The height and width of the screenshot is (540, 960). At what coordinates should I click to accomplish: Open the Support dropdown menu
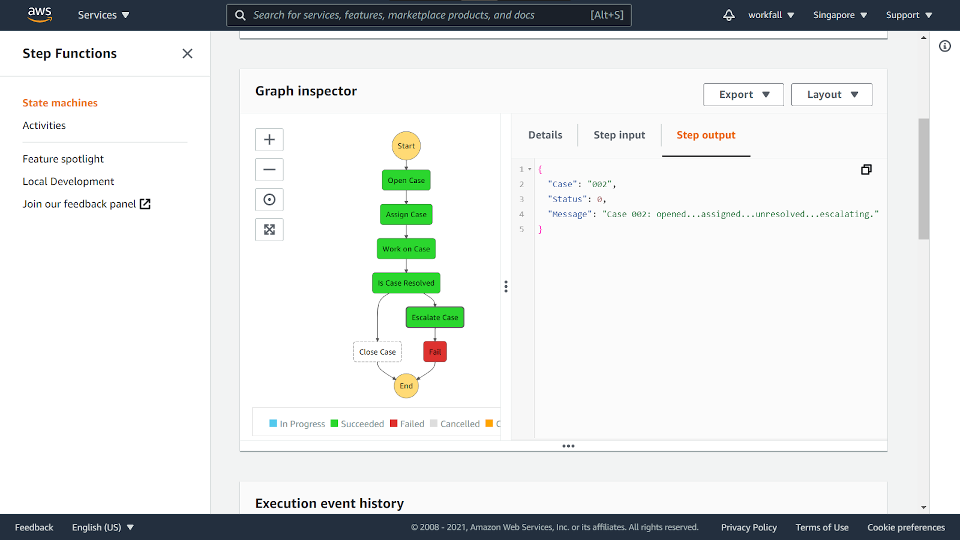[909, 15]
